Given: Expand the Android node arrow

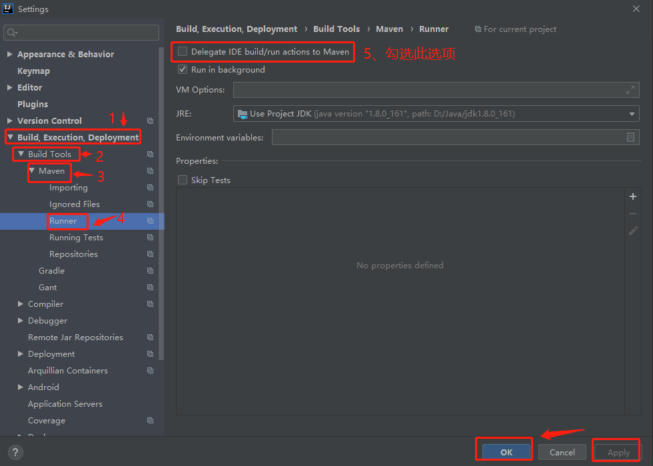Looking at the screenshot, I should coord(21,387).
